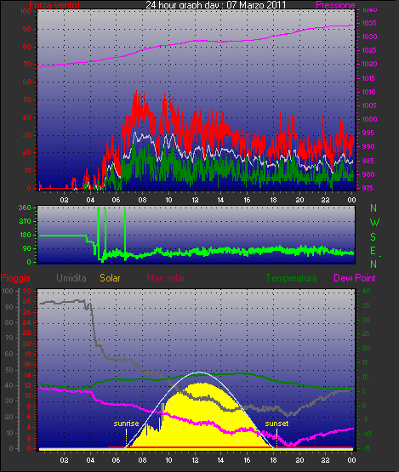
Task: Click the red 26 rain axis value
Action: (x=27, y=312)
